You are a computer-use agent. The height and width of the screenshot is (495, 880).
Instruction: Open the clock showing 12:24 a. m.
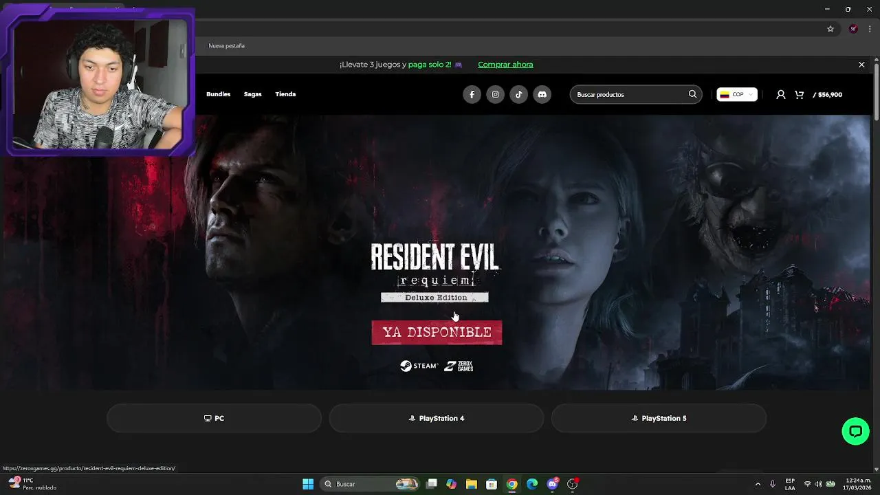[857, 484]
